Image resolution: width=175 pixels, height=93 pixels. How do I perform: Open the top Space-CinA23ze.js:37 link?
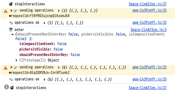[x=148, y=4]
